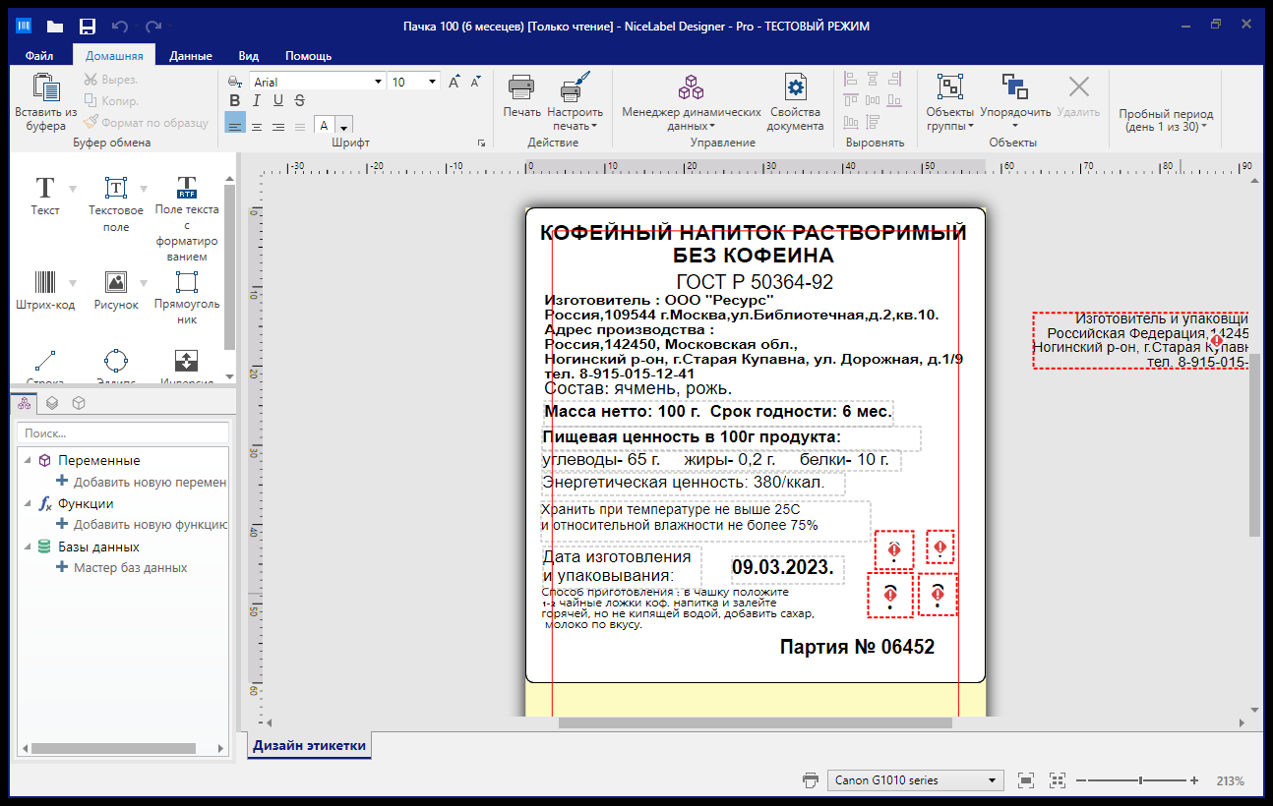The width and height of the screenshot is (1273, 806).
Task: Collapse the Базы данных tree node
Action: [28, 547]
